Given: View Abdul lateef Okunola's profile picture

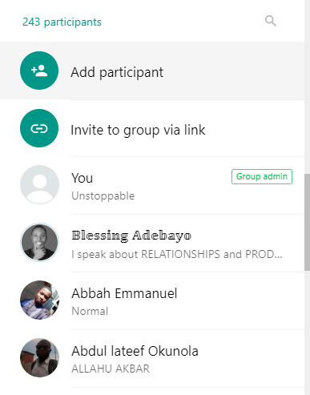Looking at the screenshot, I should [39, 357].
